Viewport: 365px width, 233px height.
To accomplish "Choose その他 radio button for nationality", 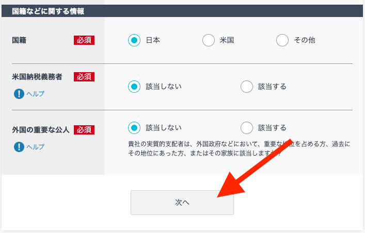I will [282, 40].
